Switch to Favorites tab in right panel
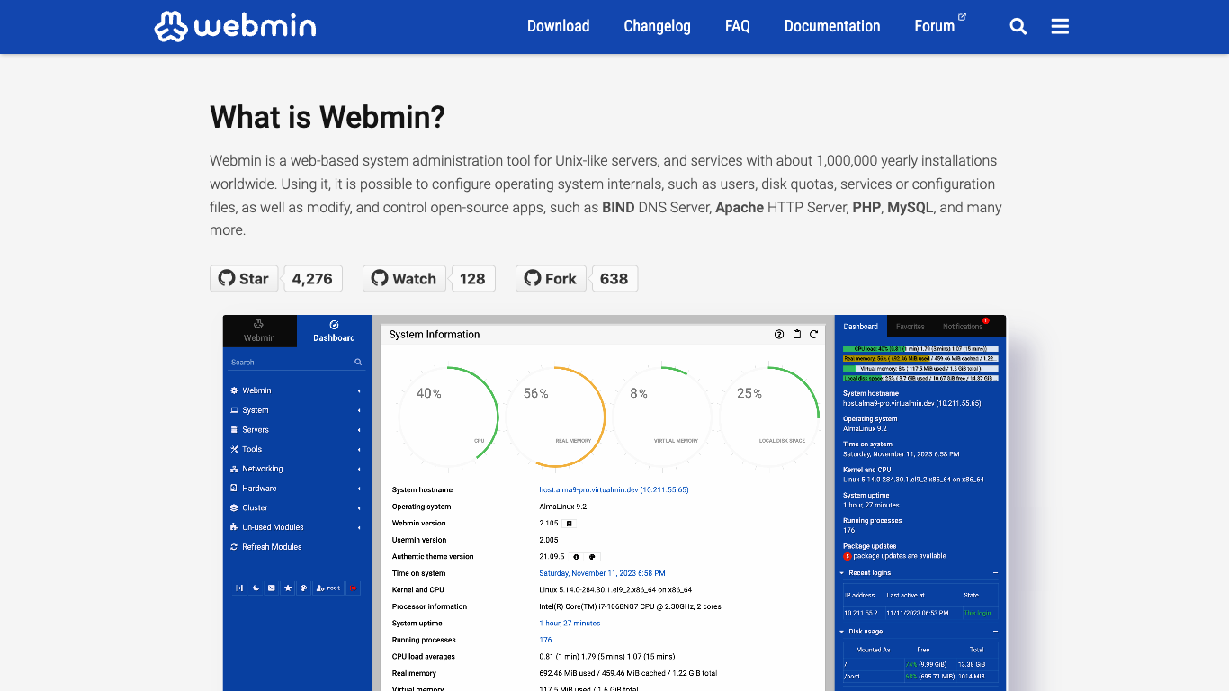The width and height of the screenshot is (1229, 691). tap(910, 327)
